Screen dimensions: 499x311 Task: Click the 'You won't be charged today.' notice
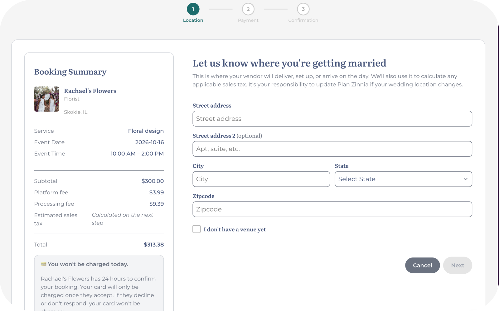click(x=88, y=264)
